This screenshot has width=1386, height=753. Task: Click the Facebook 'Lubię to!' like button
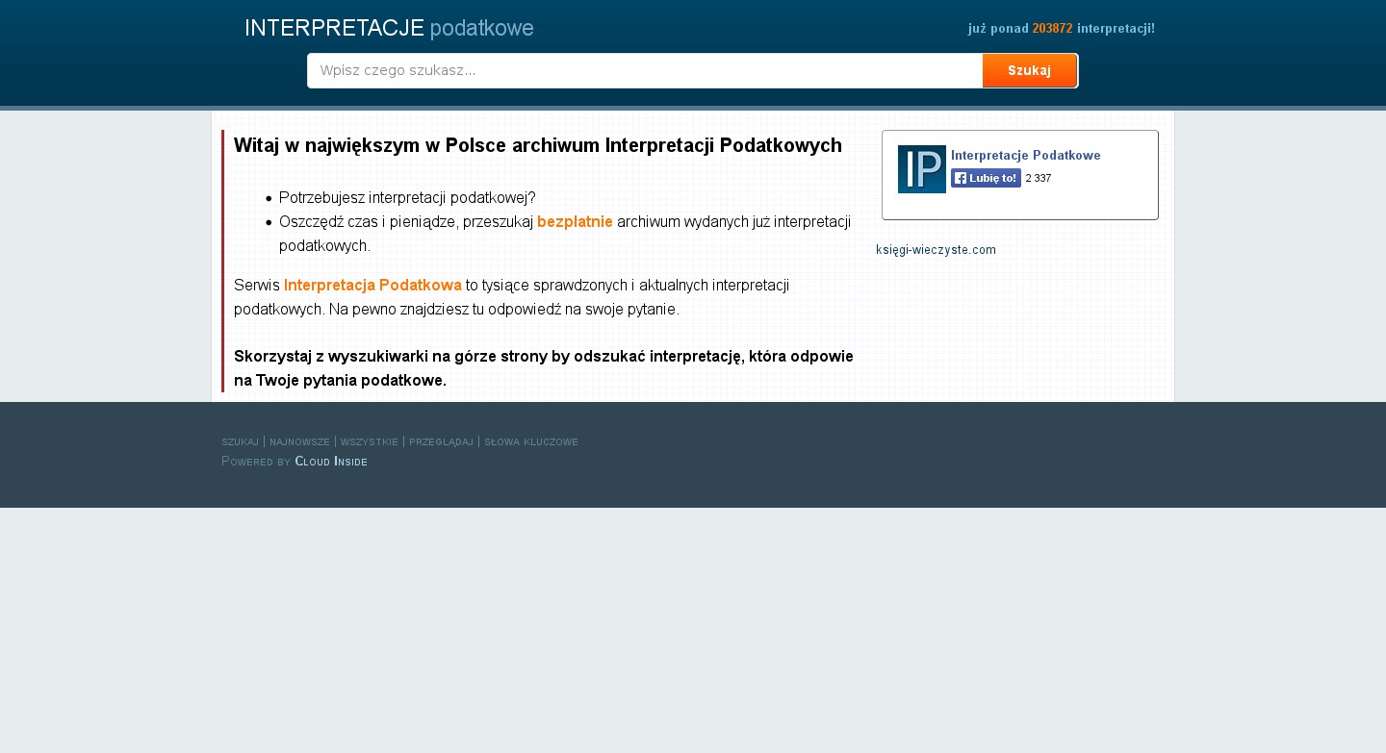(x=986, y=178)
